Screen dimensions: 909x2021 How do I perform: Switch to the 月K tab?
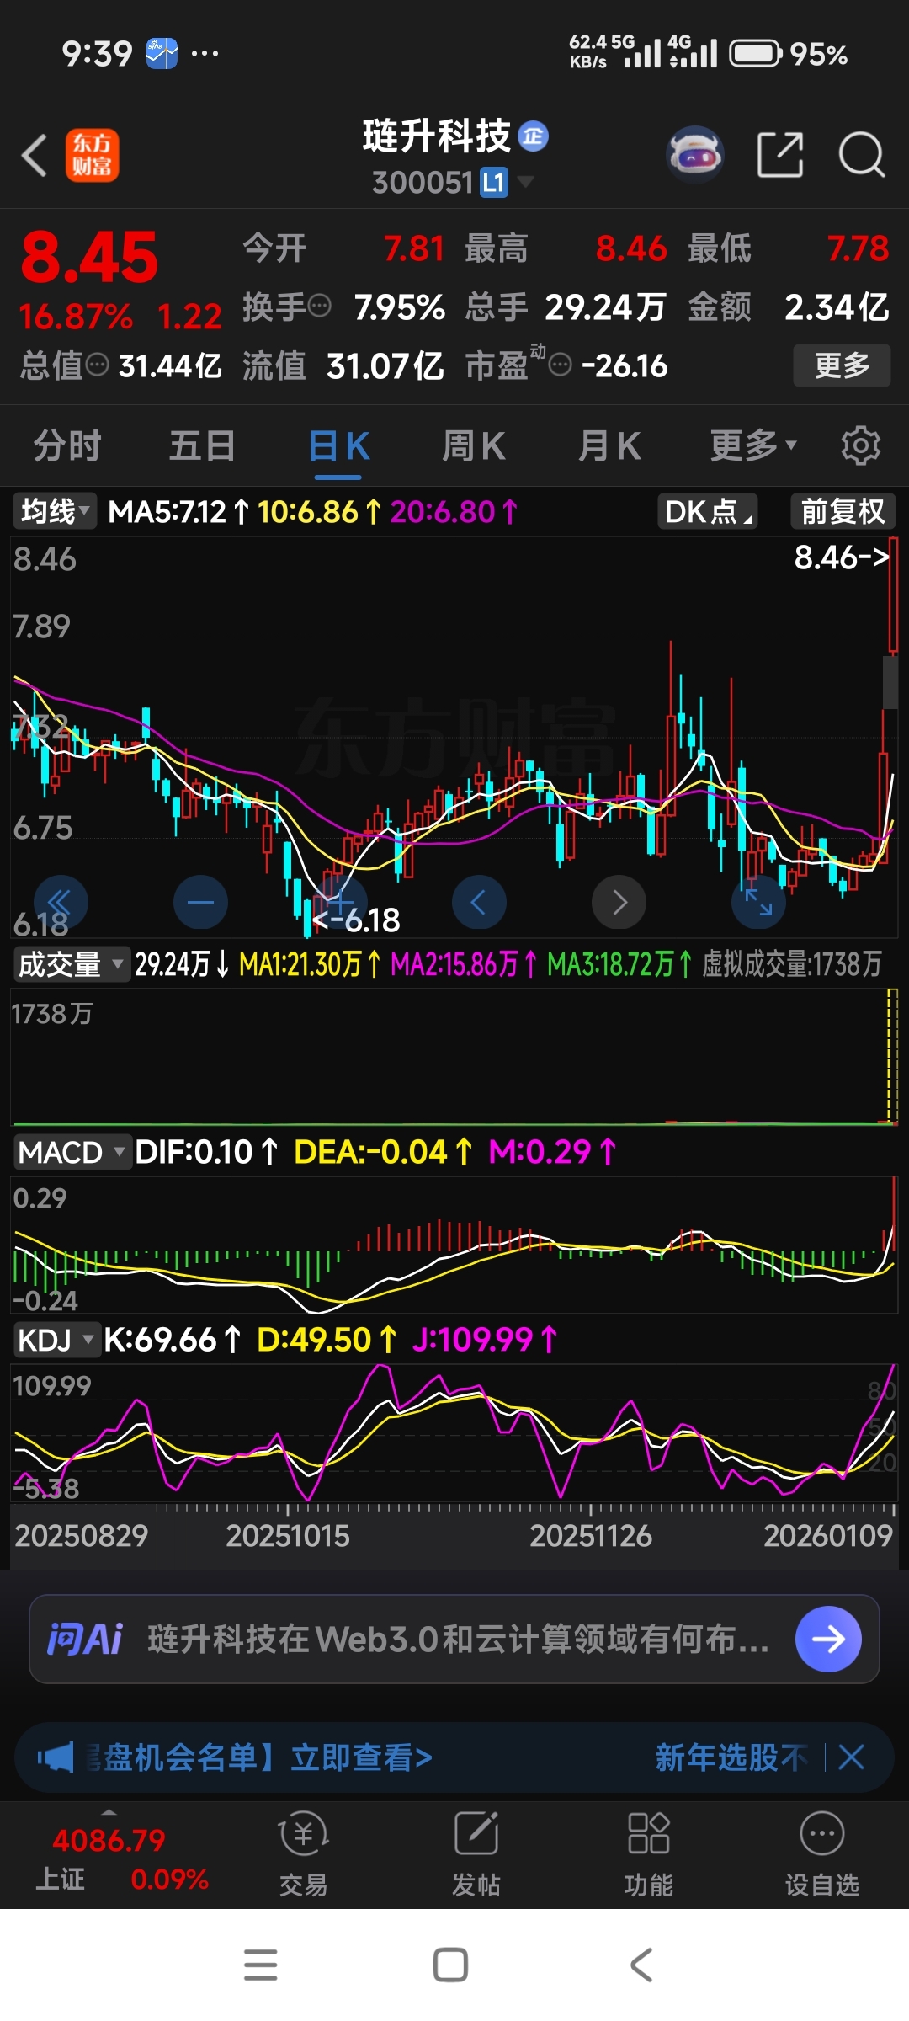click(x=609, y=445)
